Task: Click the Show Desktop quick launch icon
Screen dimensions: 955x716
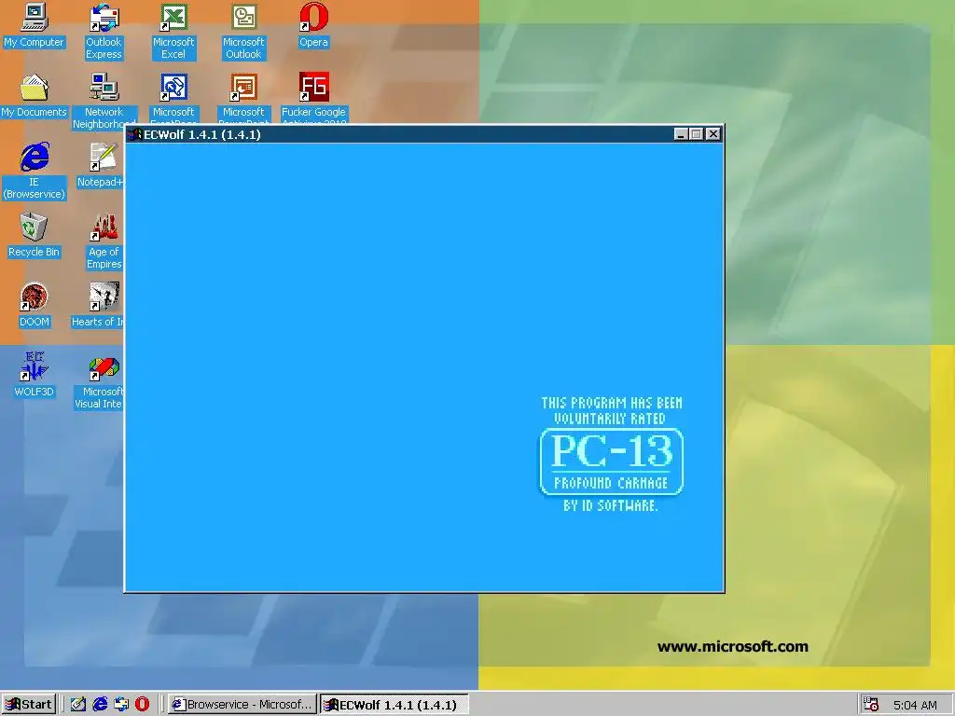Action: 78,705
